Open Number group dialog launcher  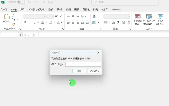[130, 29]
